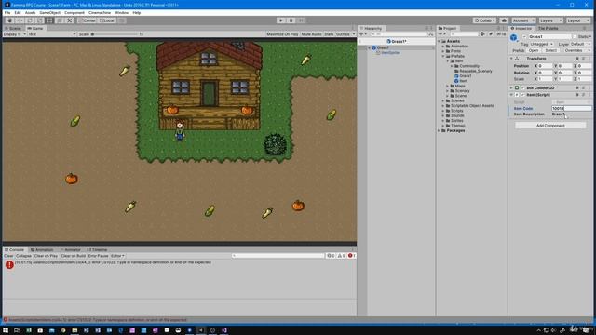The image size is (596, 335).
Task: Toggle Static checkbox in Inspector
Action: click(x=575, y=37)
